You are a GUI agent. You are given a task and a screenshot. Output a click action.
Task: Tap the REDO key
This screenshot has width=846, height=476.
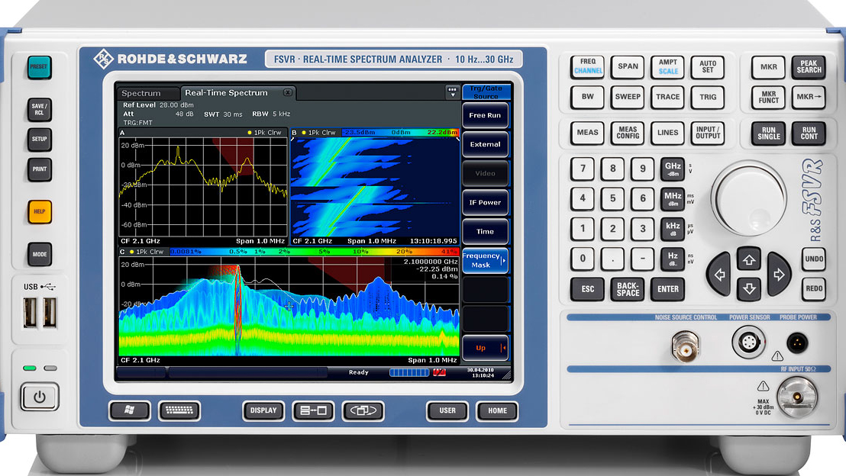tap(814, 289)
